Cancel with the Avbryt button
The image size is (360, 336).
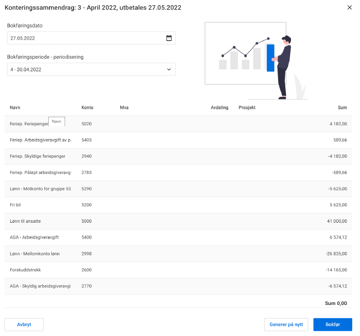click(x=24, y=324)
